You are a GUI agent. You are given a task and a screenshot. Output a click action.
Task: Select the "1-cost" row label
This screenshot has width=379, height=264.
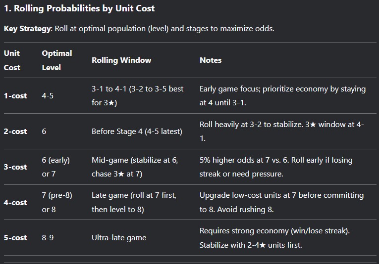tap(15, 96)
